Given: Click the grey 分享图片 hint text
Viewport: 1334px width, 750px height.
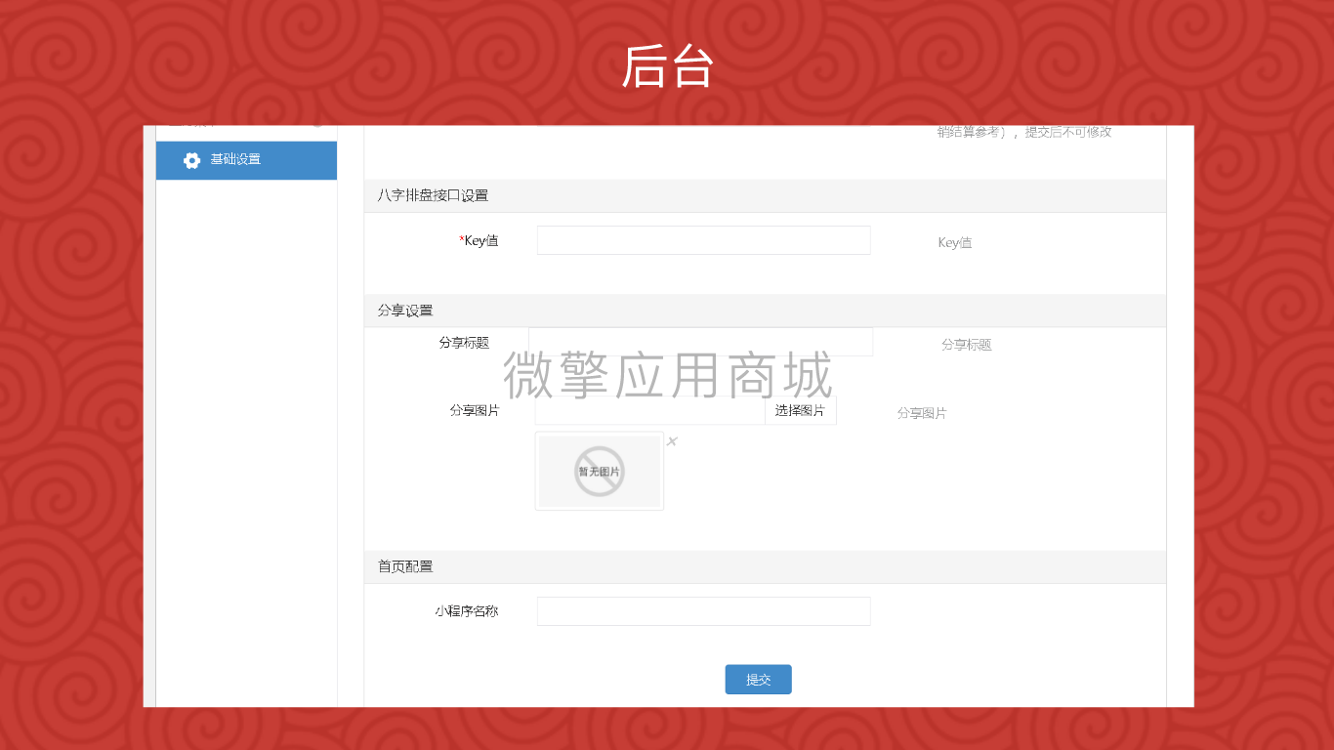Looking at the screenshot, I should point(922,413).
